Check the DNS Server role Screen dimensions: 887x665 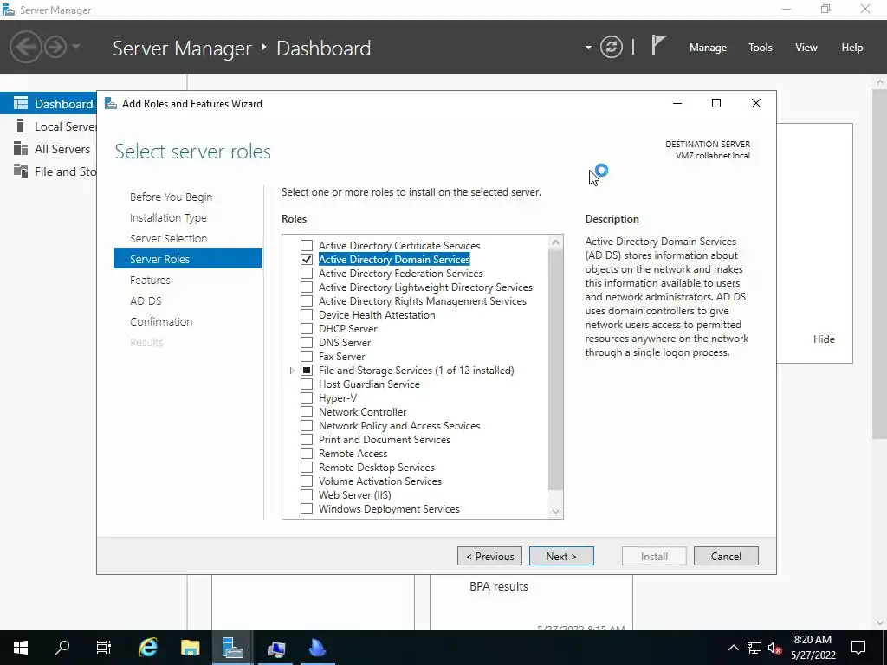307,343
